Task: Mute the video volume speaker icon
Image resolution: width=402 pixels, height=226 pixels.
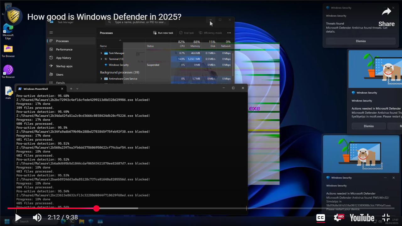Action: coord(37,218)
